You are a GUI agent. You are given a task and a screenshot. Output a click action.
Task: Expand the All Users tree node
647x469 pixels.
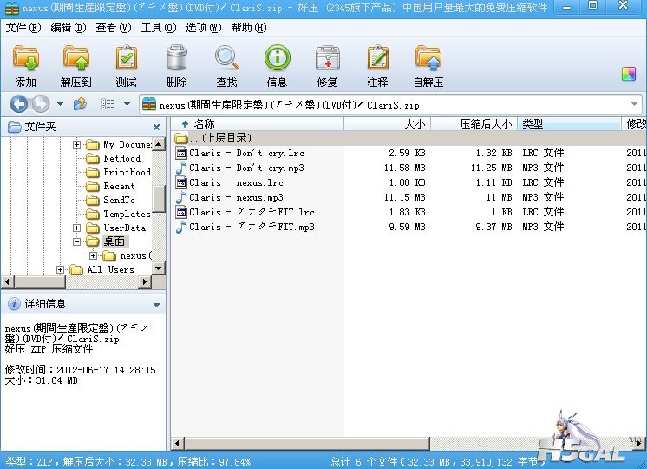60,270
